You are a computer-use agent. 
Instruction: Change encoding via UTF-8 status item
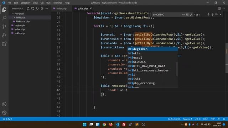197,119
